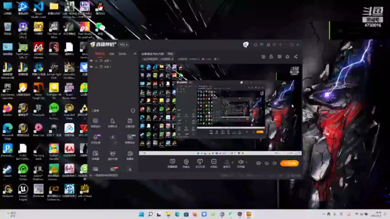The height and width of the screenshot is (219, 390).
Task: Click the toolbox download arrow icon
Action: click(x=113, y=137)
